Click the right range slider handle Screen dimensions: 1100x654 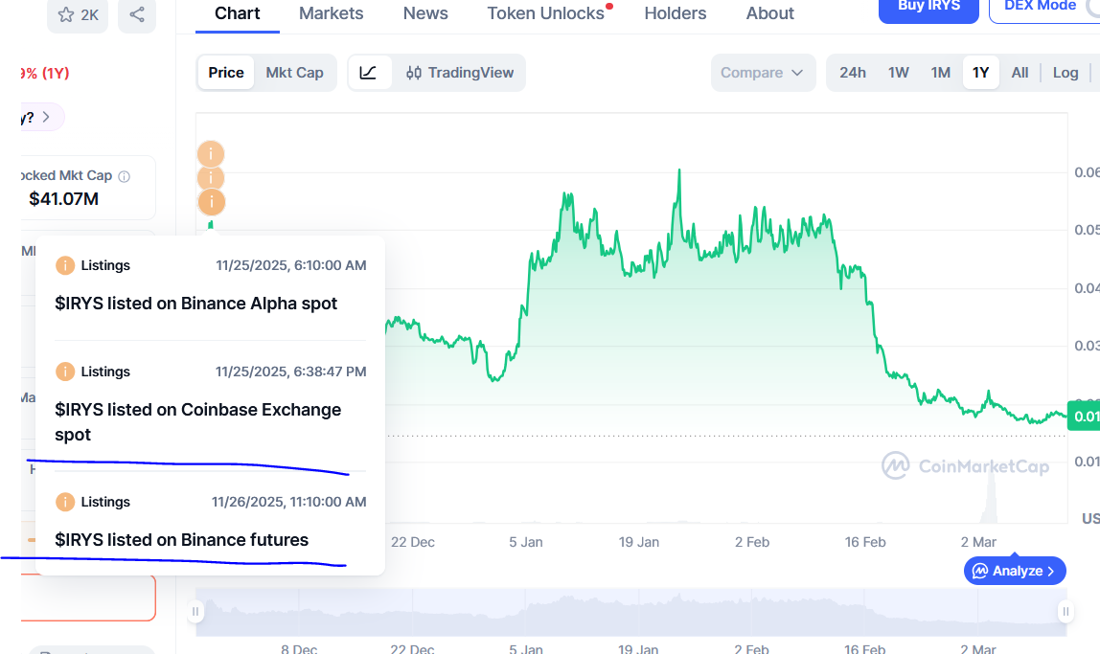(x=1066, y=612)
